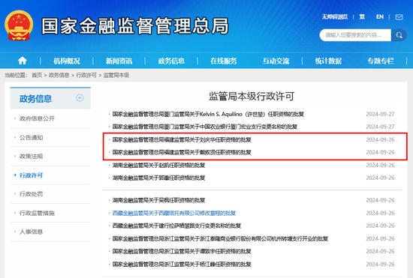Open 机构概况 menu
Screen dimensions: 413x278
pyautogui.click(x=67, y=61)
